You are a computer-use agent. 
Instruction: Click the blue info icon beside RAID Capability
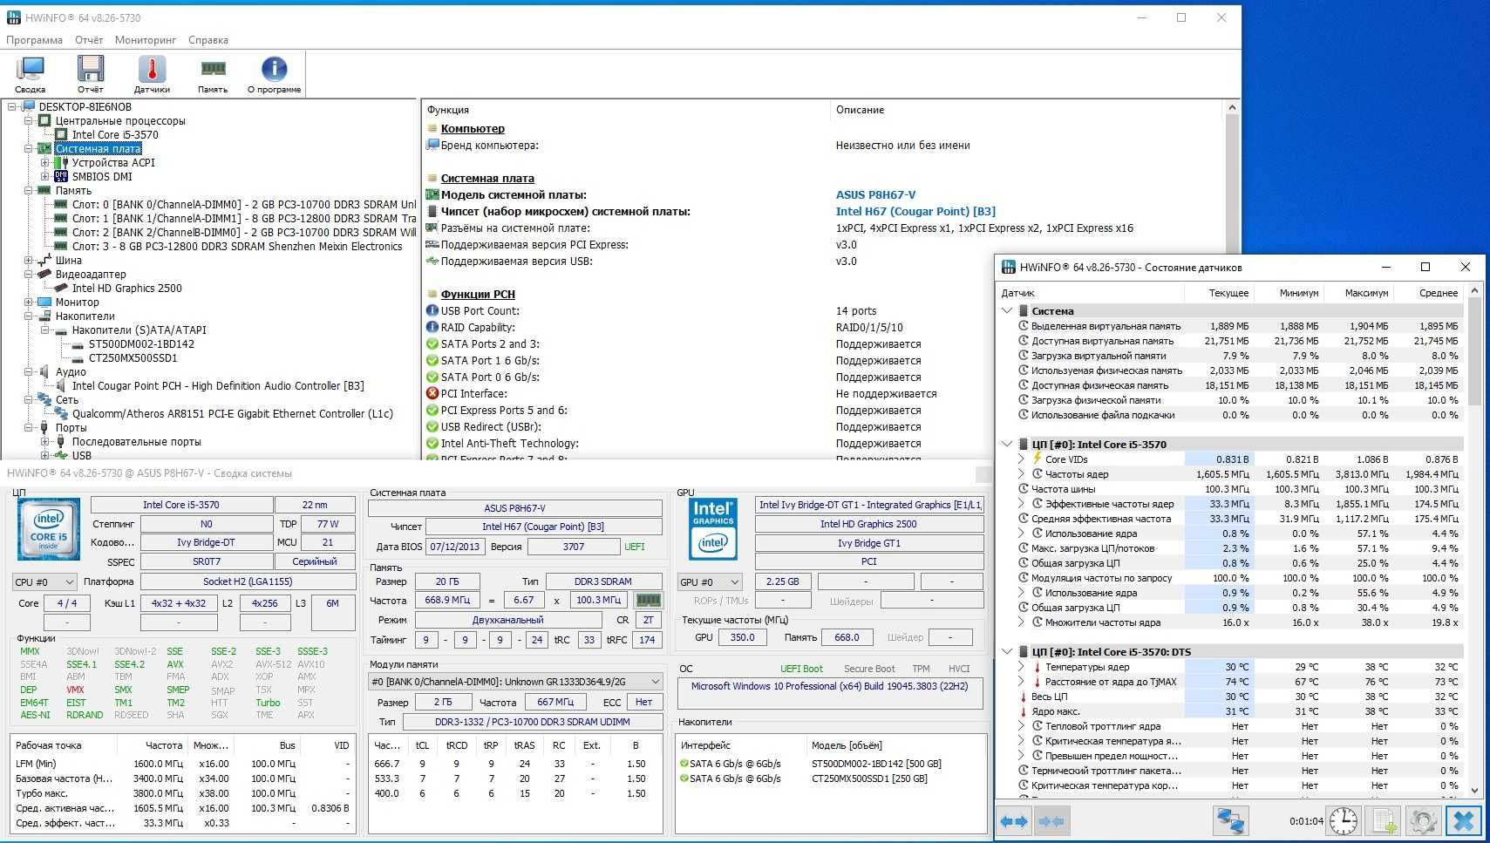432,327
